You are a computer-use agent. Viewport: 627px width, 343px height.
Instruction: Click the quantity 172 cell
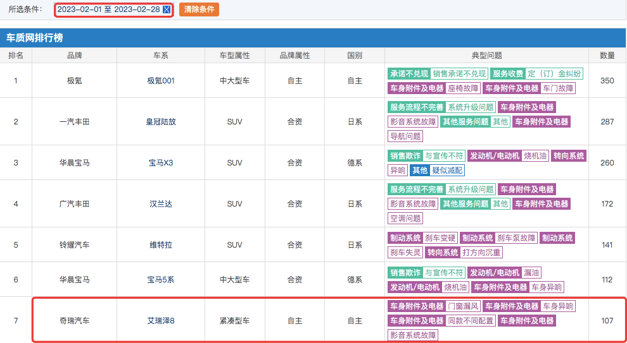[x=607, y=204]
